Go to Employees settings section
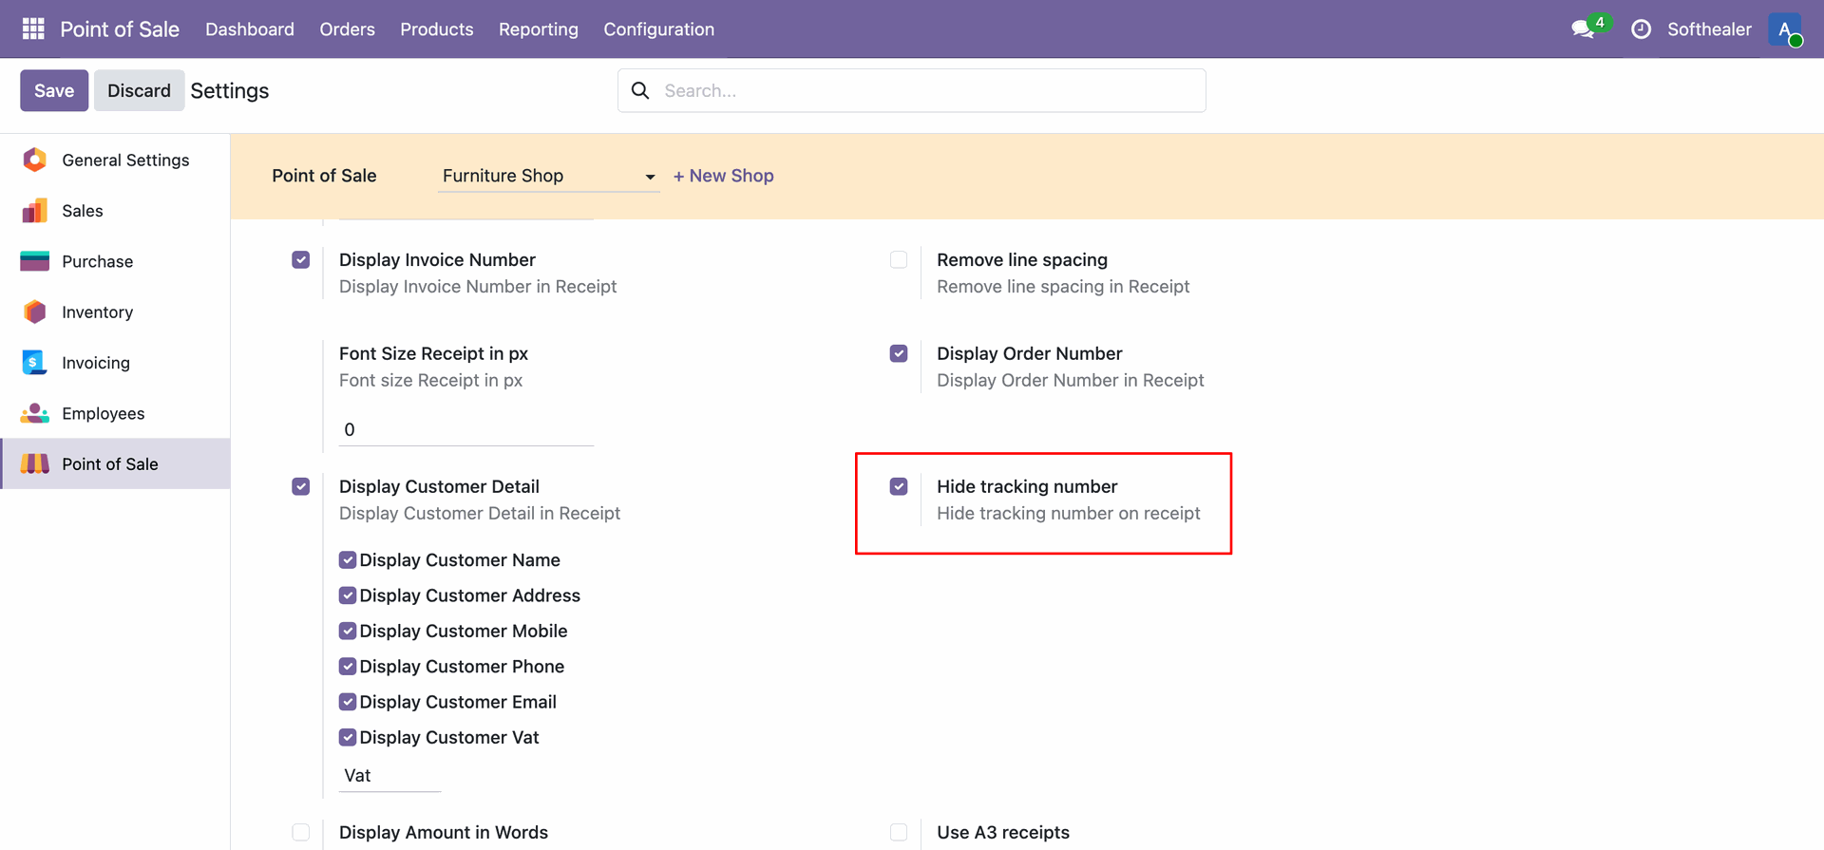This screenshot has width=1824, height=850. click(x=115, y=413)
